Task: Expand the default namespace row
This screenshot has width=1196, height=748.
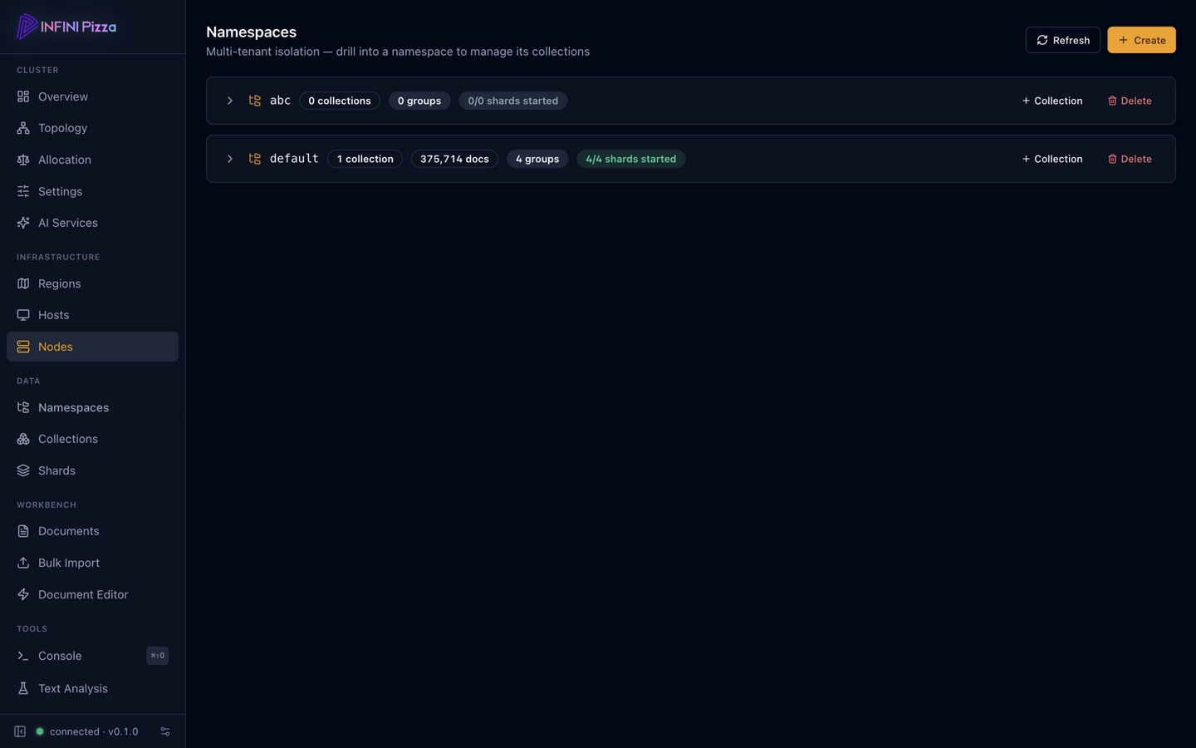Action: click(x=230, y=159)
